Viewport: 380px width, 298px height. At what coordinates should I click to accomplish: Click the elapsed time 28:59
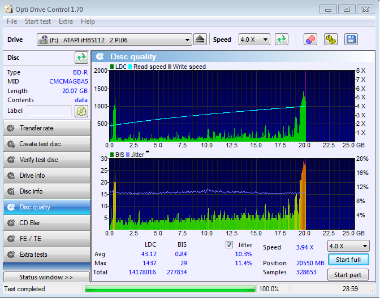point(350,289)
